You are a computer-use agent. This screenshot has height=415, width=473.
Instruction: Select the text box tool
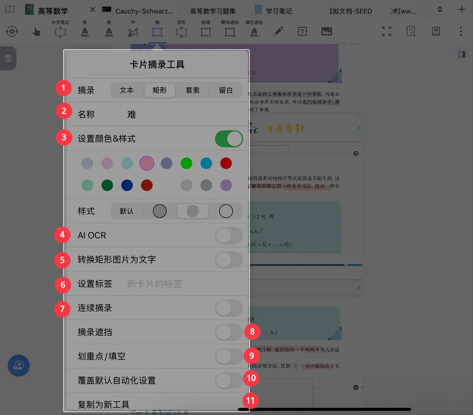[x=302, y=31]
